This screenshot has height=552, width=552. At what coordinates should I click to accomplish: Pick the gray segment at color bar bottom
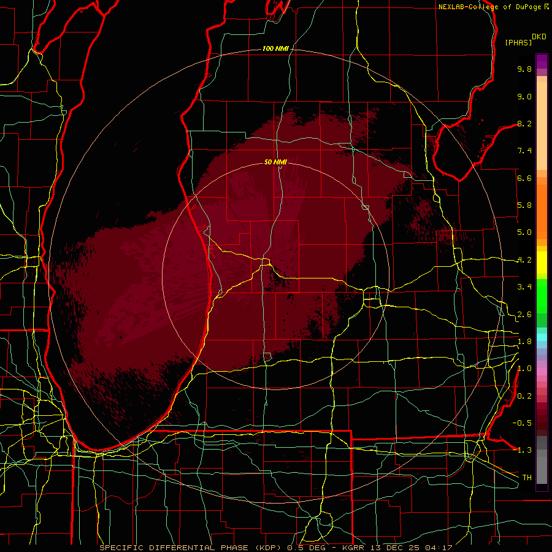pyautogui.click(x=542, y=468)
